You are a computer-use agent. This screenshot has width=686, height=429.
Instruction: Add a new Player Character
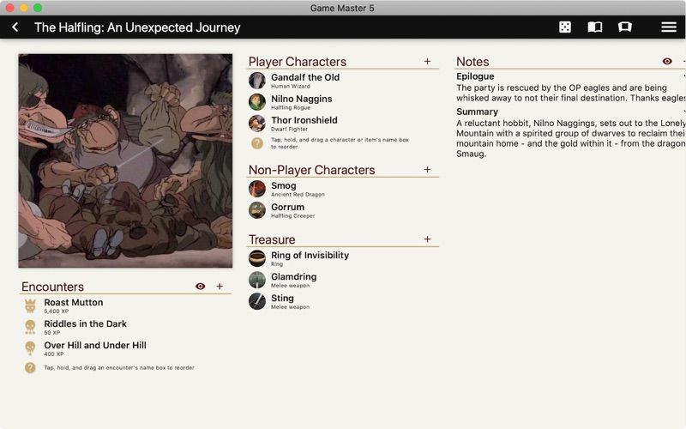coord(427,61)
